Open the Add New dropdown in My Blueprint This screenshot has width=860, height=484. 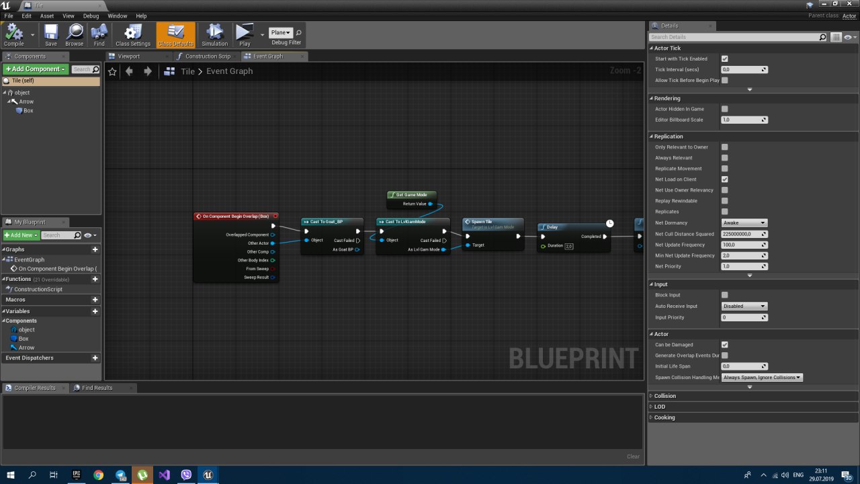pos(21,235)
